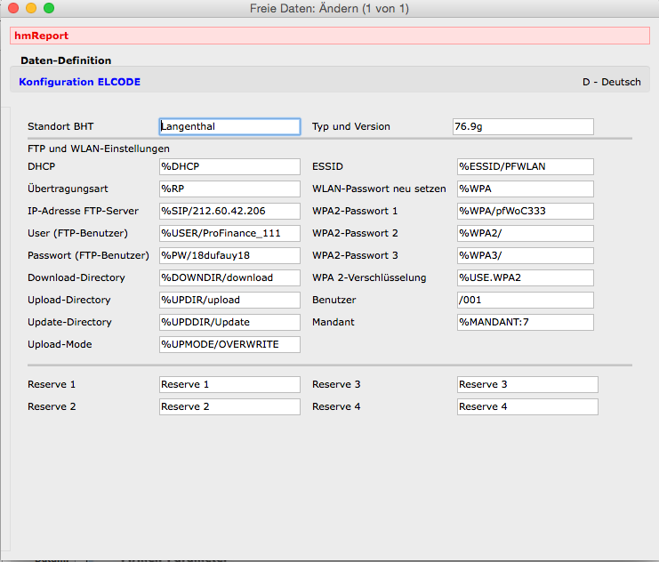Click the WPA2-Passwort 1 field
The image size is (659, 562).
coord(525,211)
